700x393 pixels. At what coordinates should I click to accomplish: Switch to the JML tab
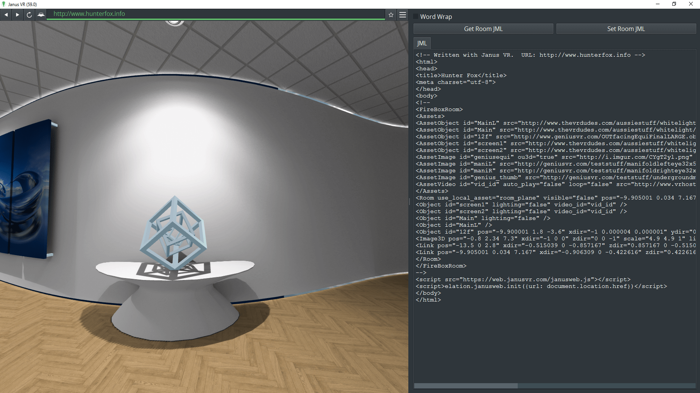click(421, 43)
